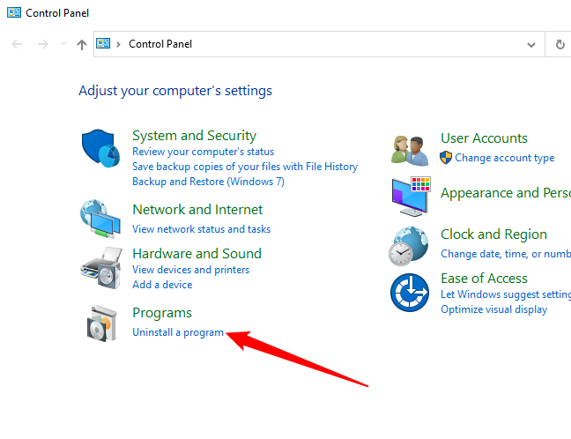Click the Clock and Region globe icon
This screenshot has height=439, width=571.
coord(410,244)
